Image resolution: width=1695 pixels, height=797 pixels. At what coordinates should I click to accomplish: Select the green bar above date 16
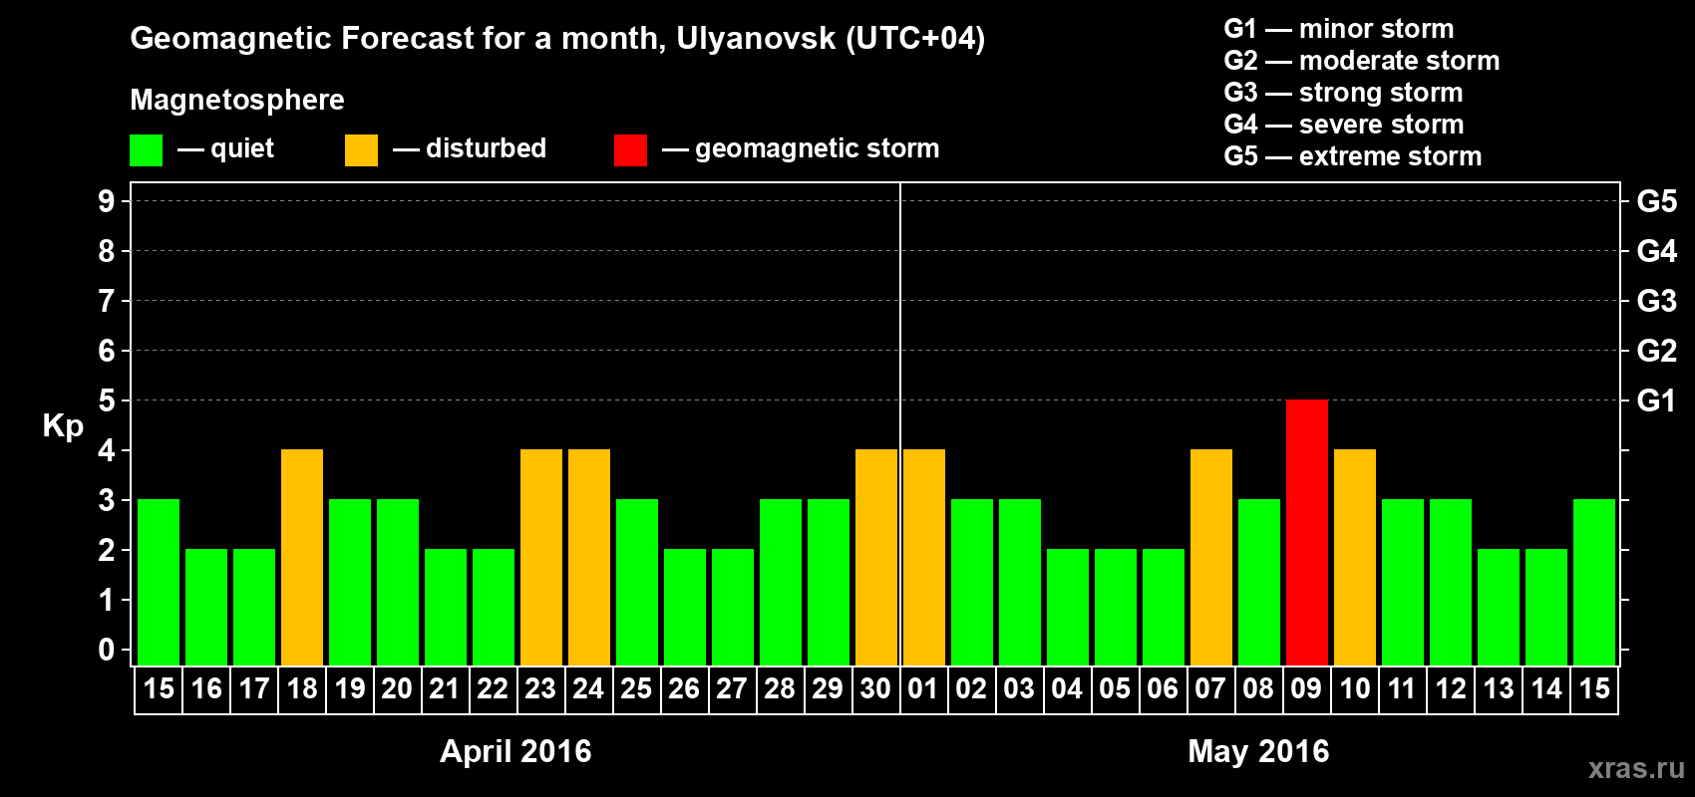click(206, 607)
